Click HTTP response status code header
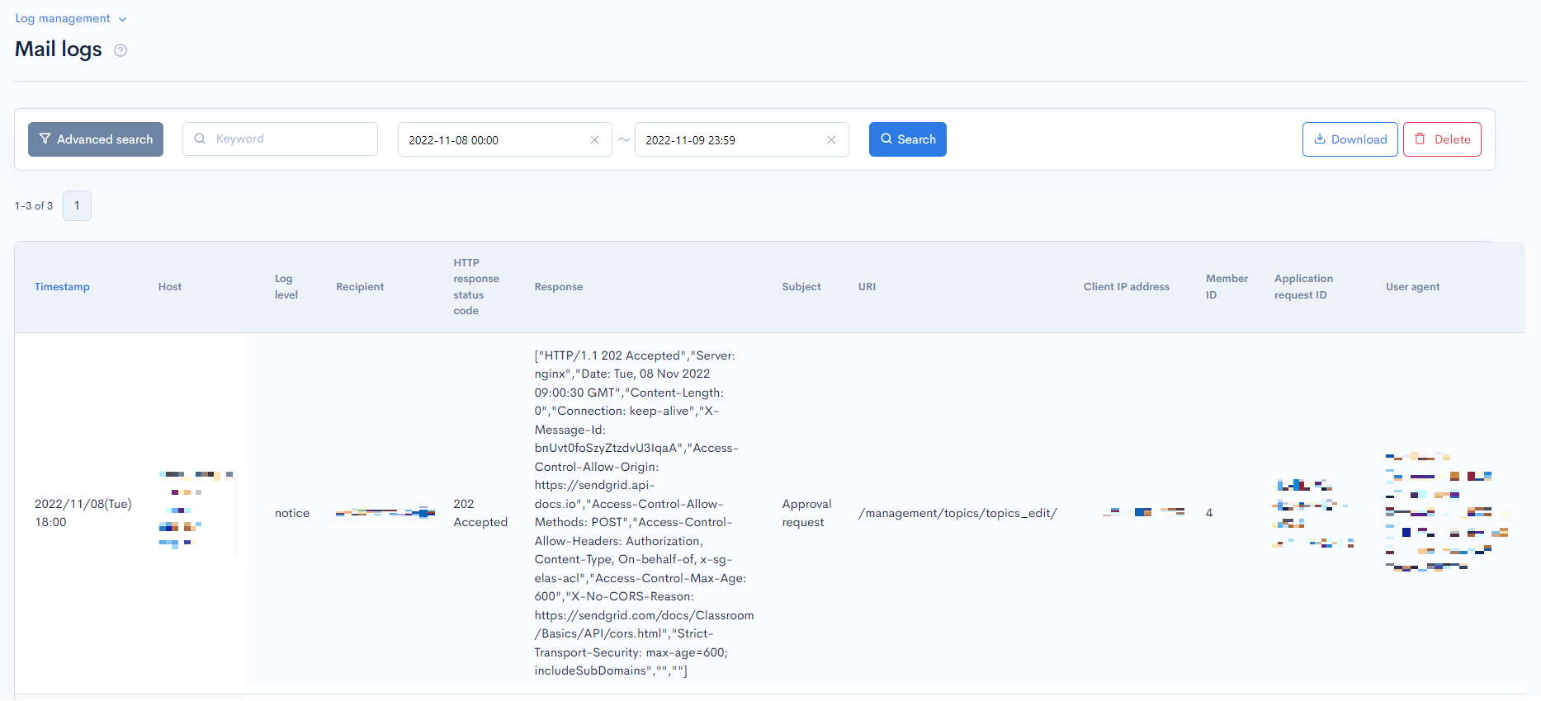 click(x=476, y=287)
